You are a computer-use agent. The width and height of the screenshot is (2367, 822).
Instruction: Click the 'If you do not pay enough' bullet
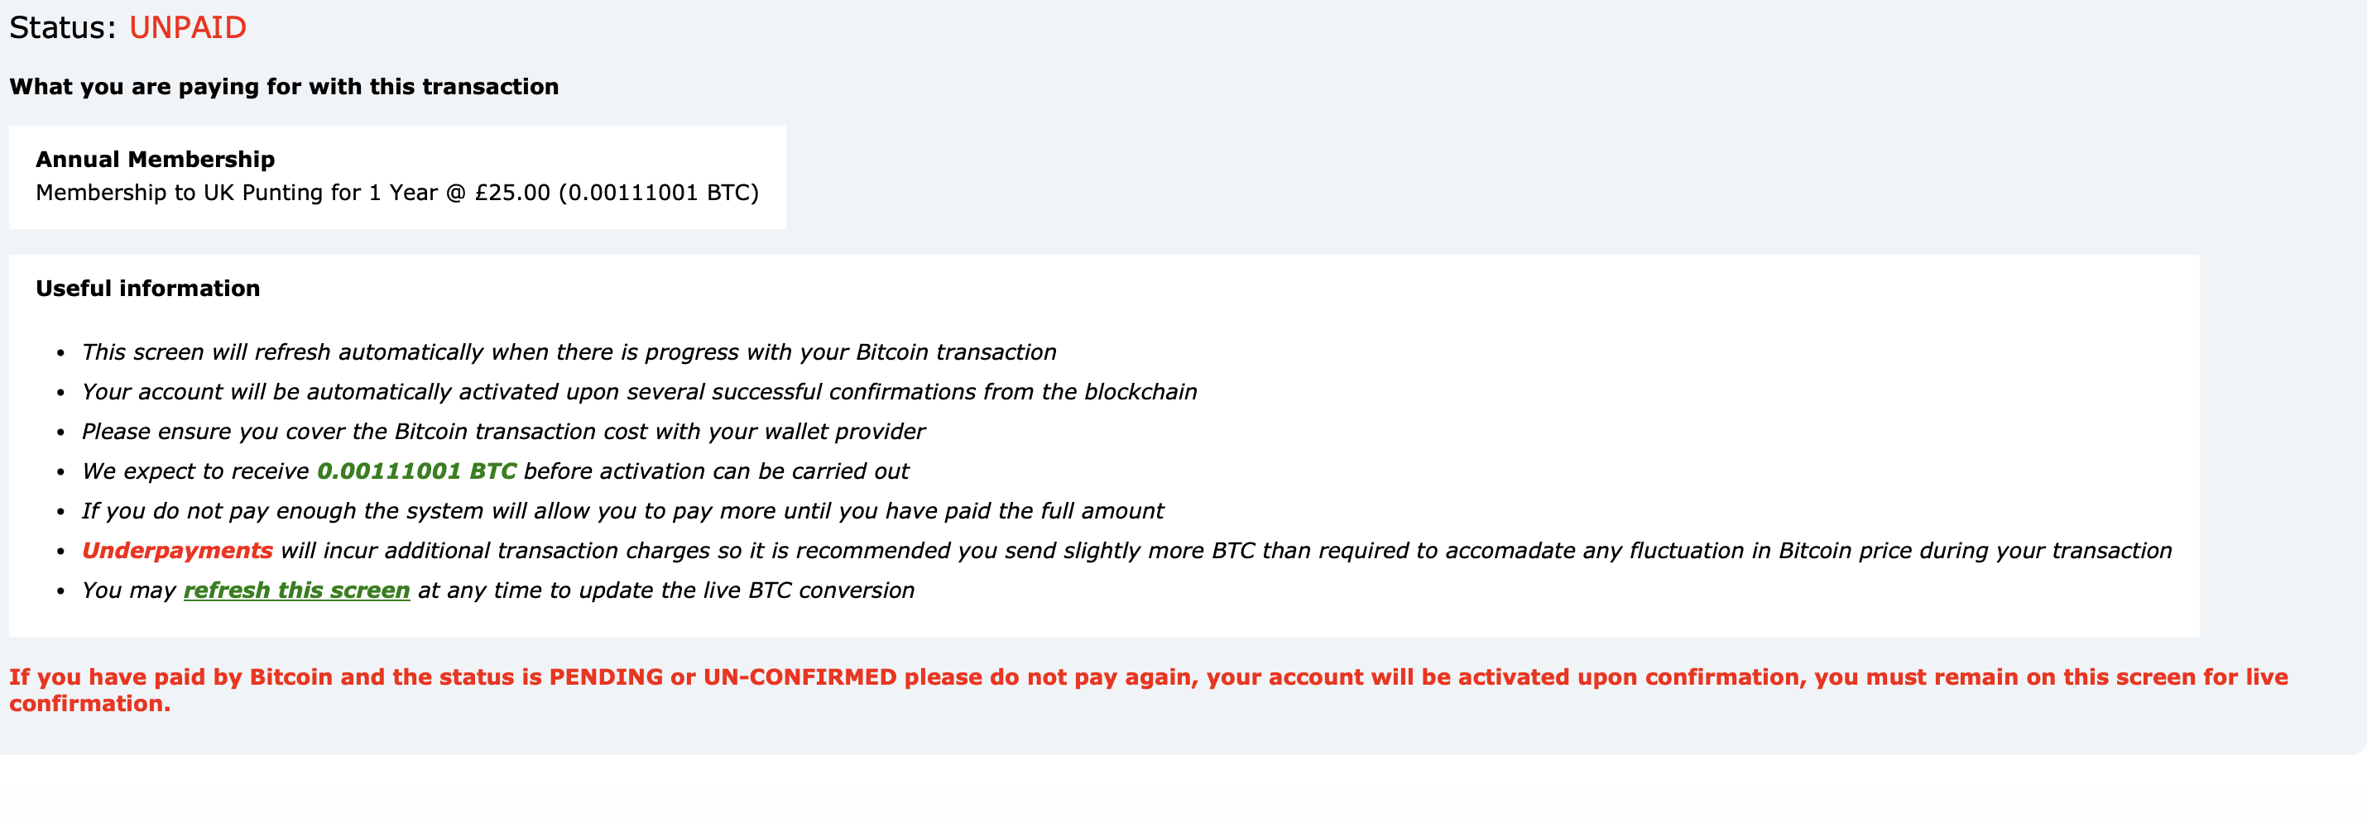[x=622, y=512]
